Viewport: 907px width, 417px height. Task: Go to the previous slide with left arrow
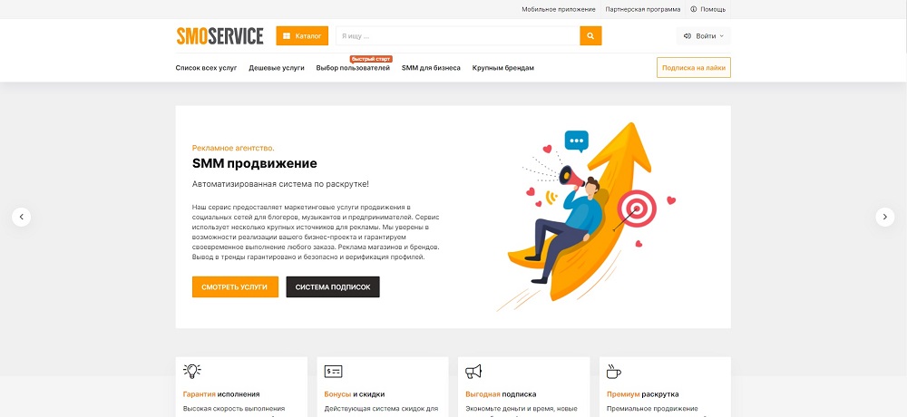[x=22, y=217]
